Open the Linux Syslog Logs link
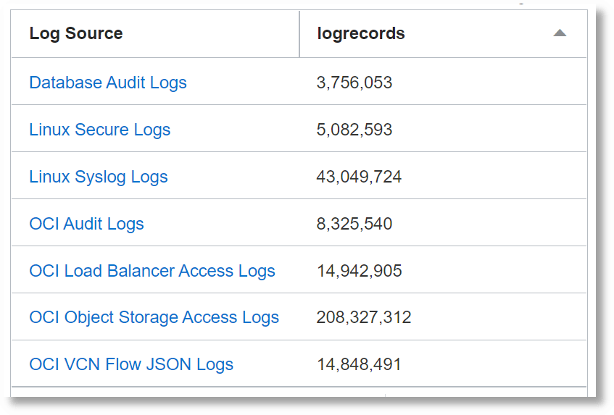 click(99, 177)
